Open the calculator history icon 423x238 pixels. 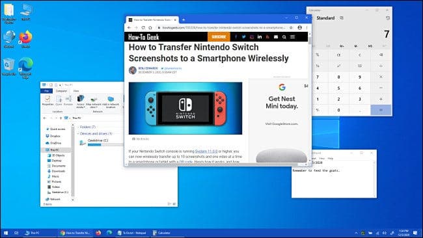pos(388,18)
